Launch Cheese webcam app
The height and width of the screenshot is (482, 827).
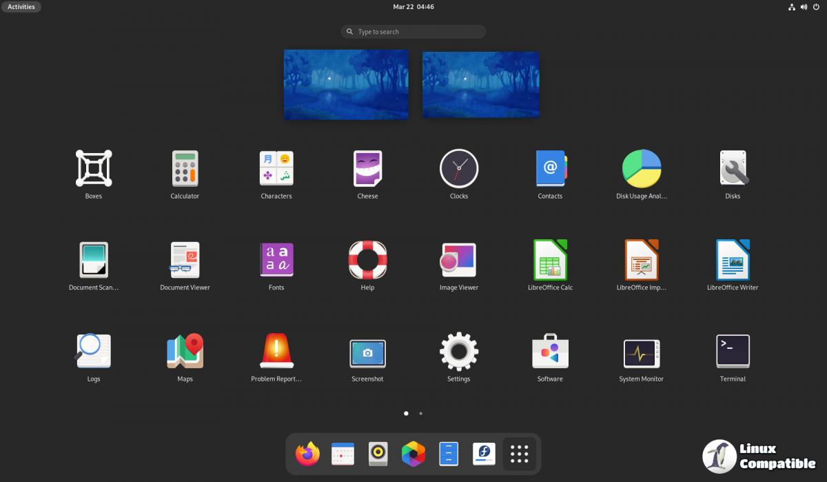[x=367, y=168]
